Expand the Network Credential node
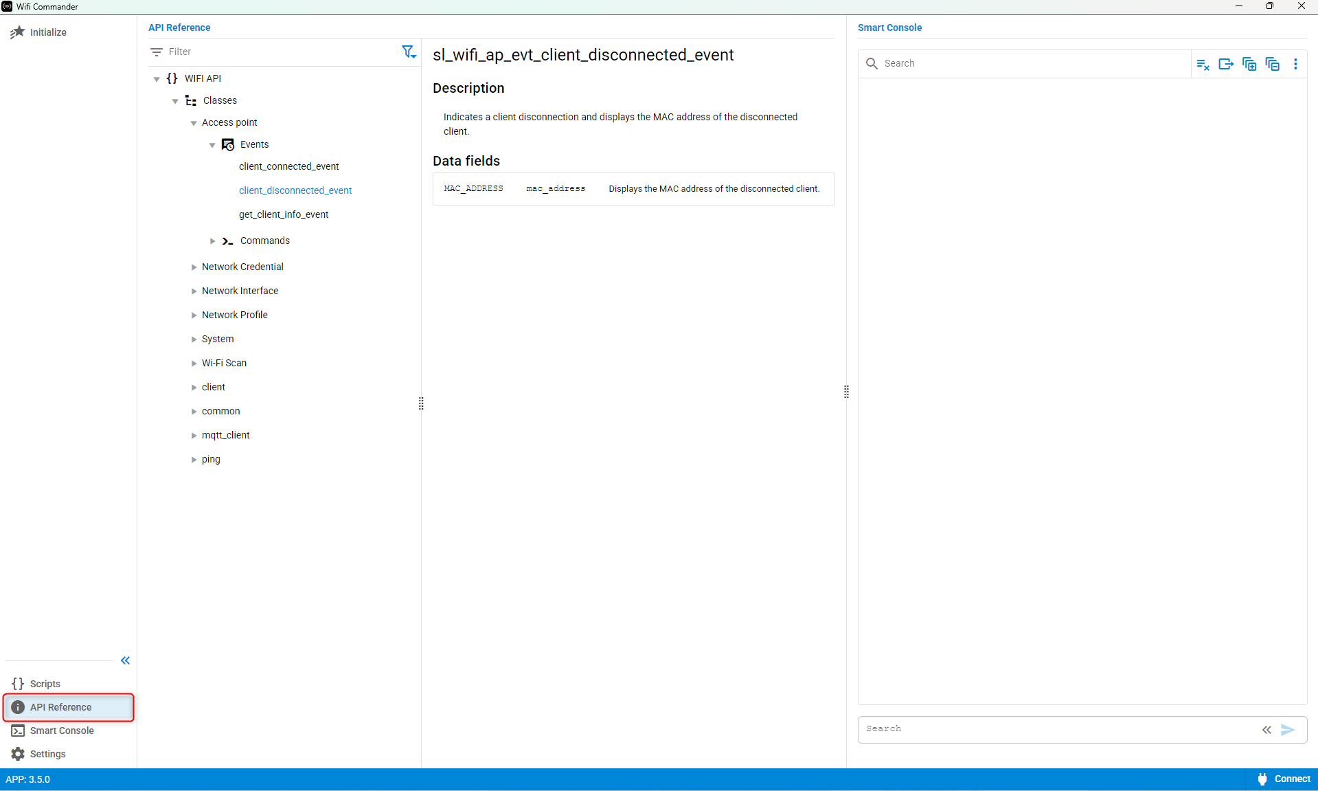1318x791 pixels. pyautogui.click(x=194, y=267)
